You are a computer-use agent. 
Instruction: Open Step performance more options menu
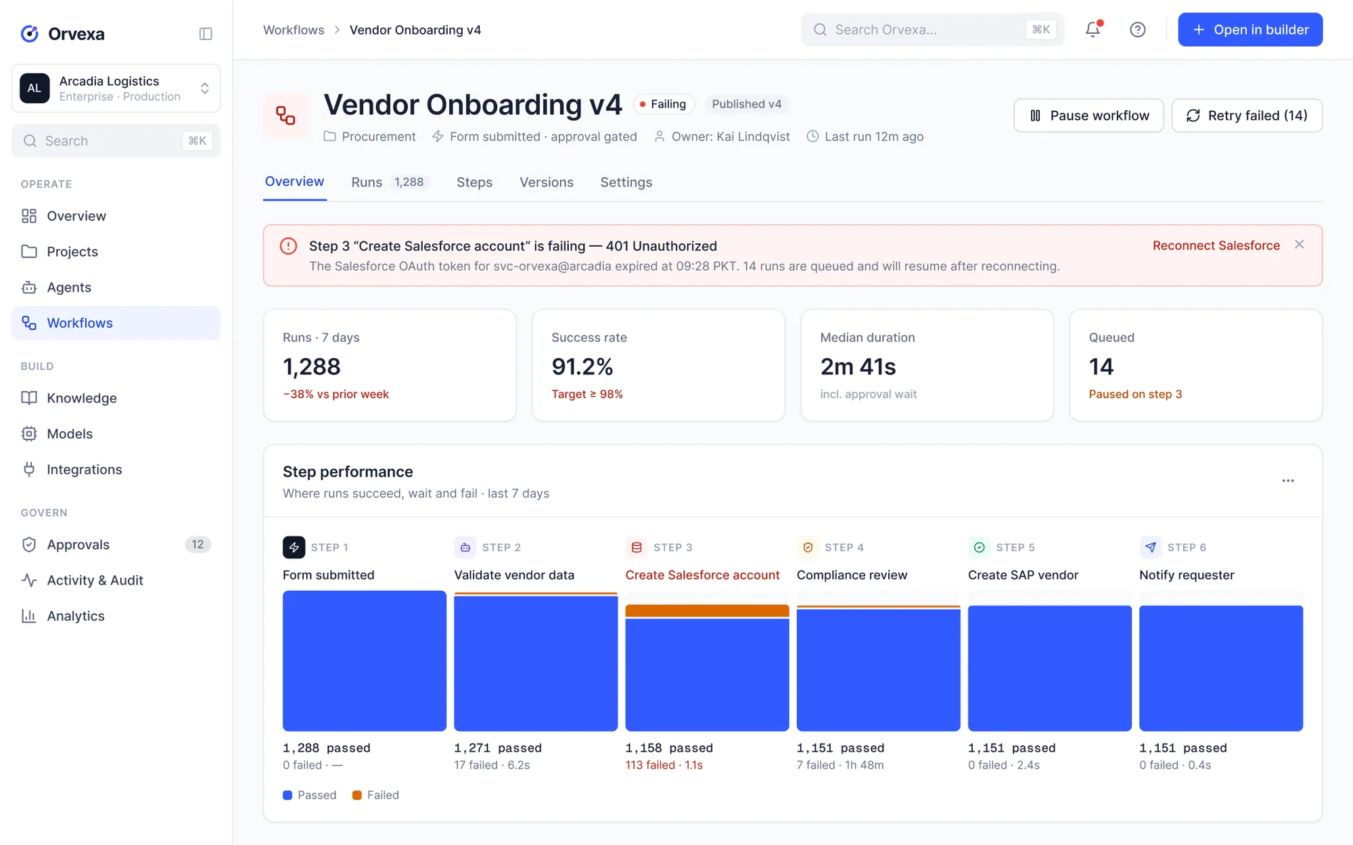pos(1288,481)
